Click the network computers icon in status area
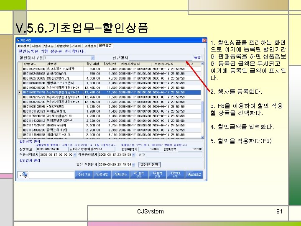Screen dimensions: 301x226 [24, 175]
